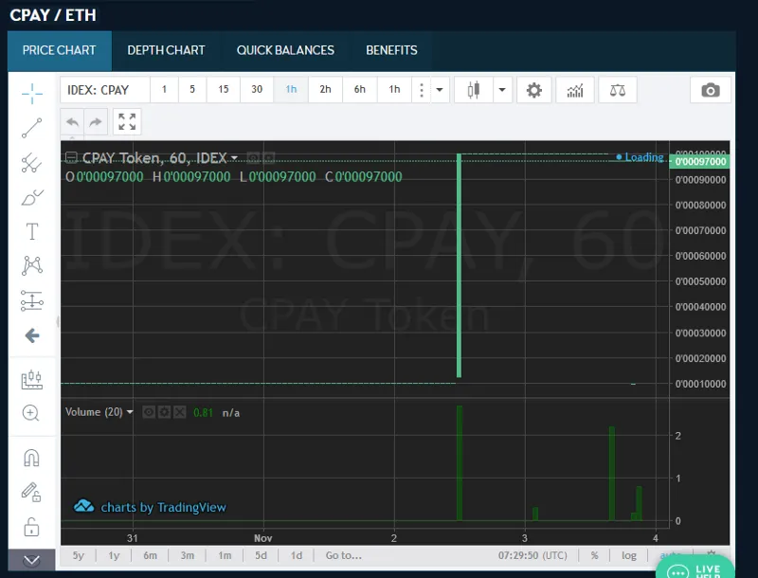Select the 5 minute interval
This screenshot has height=578, width=758.
(192, 89)
